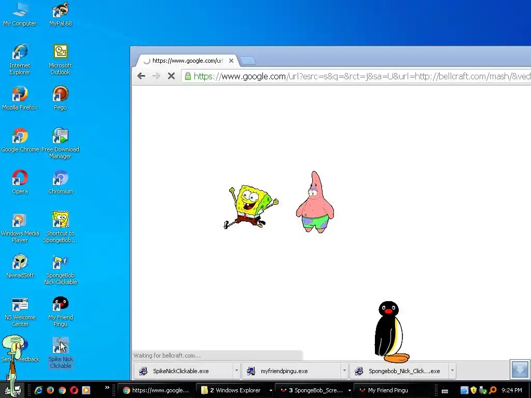Click the yellow security shield tray icon
The image size is (531, 398).
473,390
